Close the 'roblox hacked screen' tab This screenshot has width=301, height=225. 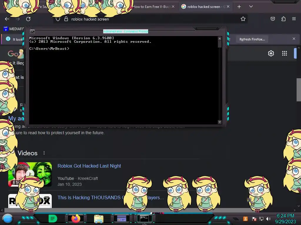(228, 6)
